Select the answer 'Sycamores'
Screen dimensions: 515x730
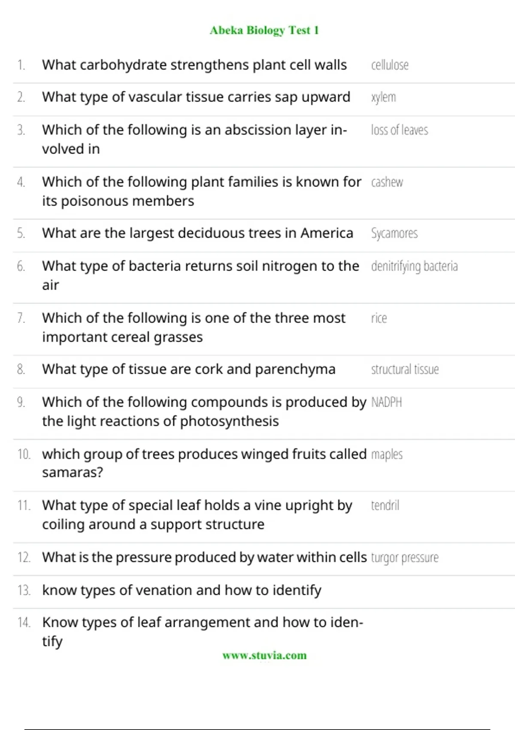[394, 234]
